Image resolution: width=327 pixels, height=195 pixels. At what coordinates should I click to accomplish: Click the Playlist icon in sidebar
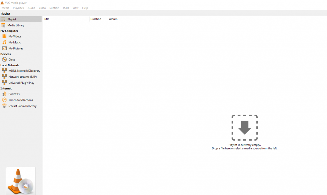[3, 19]
